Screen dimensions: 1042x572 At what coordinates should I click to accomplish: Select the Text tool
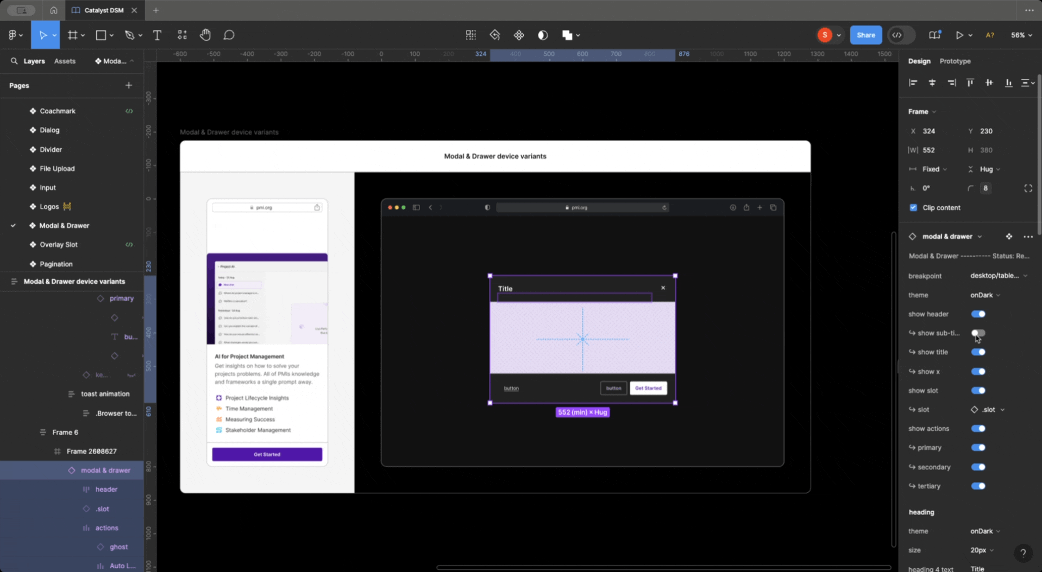157,35
